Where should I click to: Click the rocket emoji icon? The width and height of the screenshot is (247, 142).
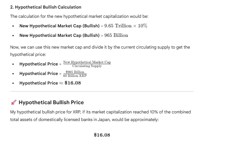(14, 102)
